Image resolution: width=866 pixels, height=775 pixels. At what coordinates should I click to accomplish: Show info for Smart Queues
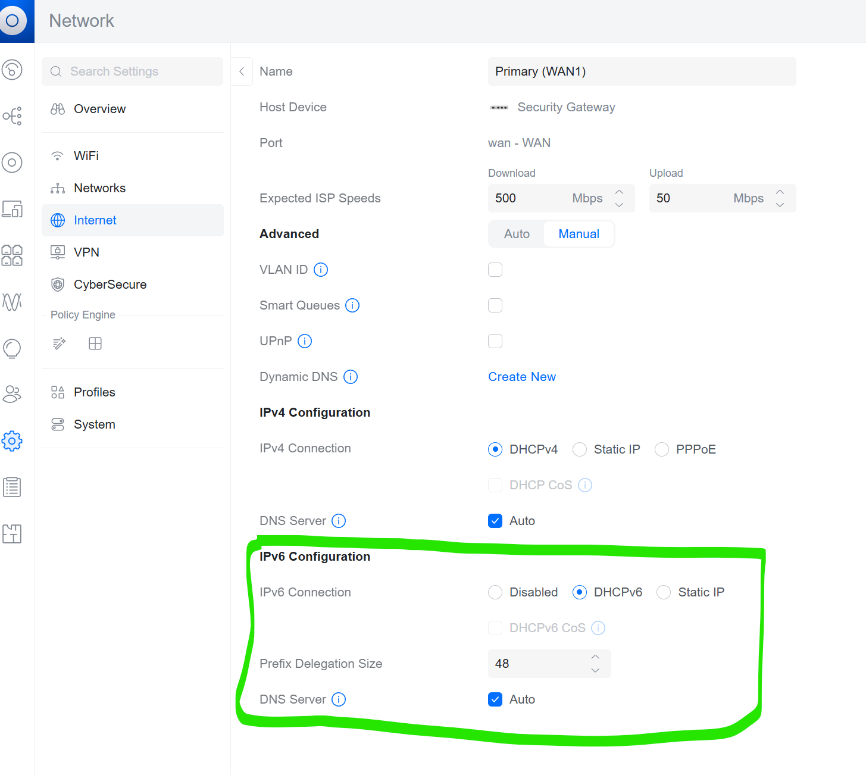pos(352,305)
